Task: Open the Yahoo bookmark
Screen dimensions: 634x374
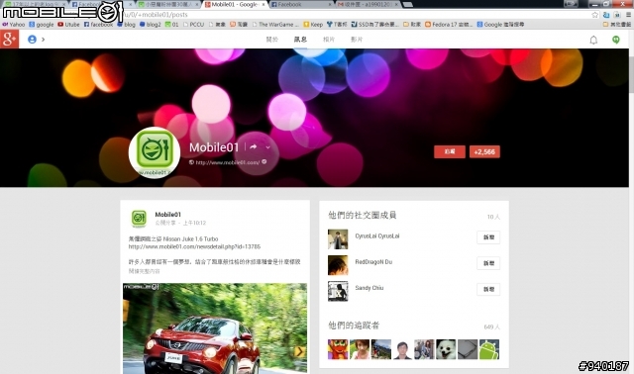Action: pyautogui.click(x=13, y=24)
